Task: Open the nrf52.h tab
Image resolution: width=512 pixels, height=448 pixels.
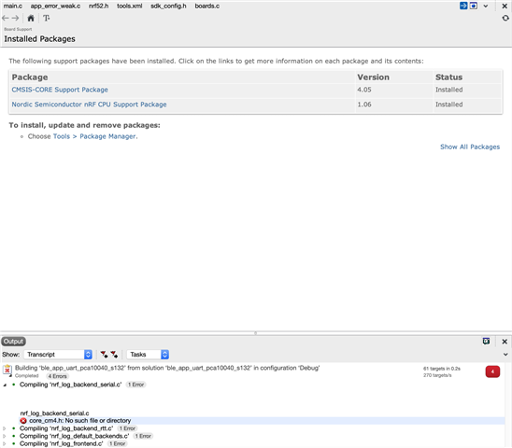Action: pos(99,7)
